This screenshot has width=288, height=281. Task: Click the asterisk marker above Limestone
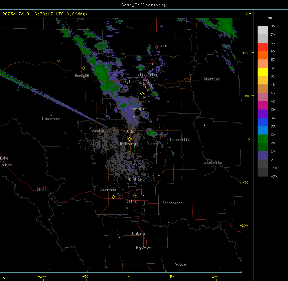51,115
